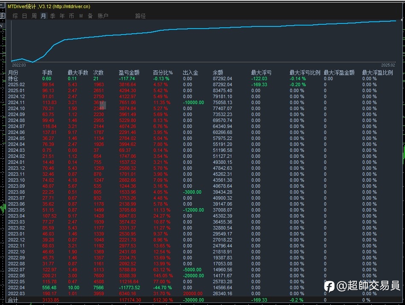Click the 出入金 column header
Image resolution: width=405 pixels, height=305 pixels.
(x=190, y=73)
